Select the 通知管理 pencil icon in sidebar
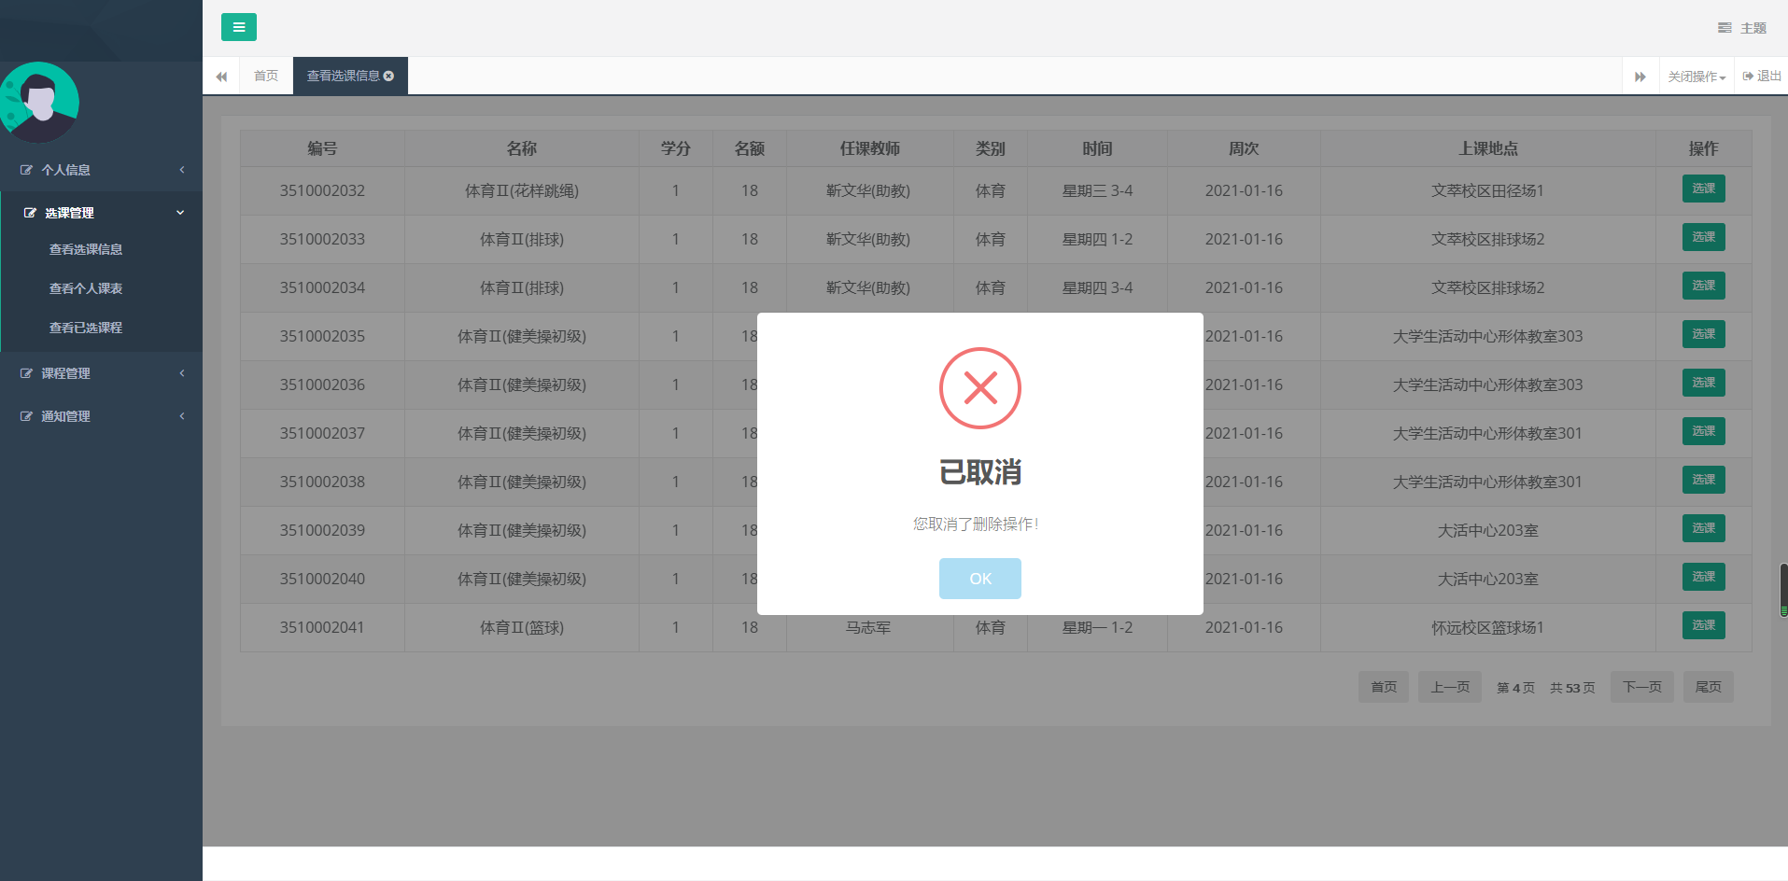Image resolution: width=1788 pixels, height=881 pixels. 25,416
